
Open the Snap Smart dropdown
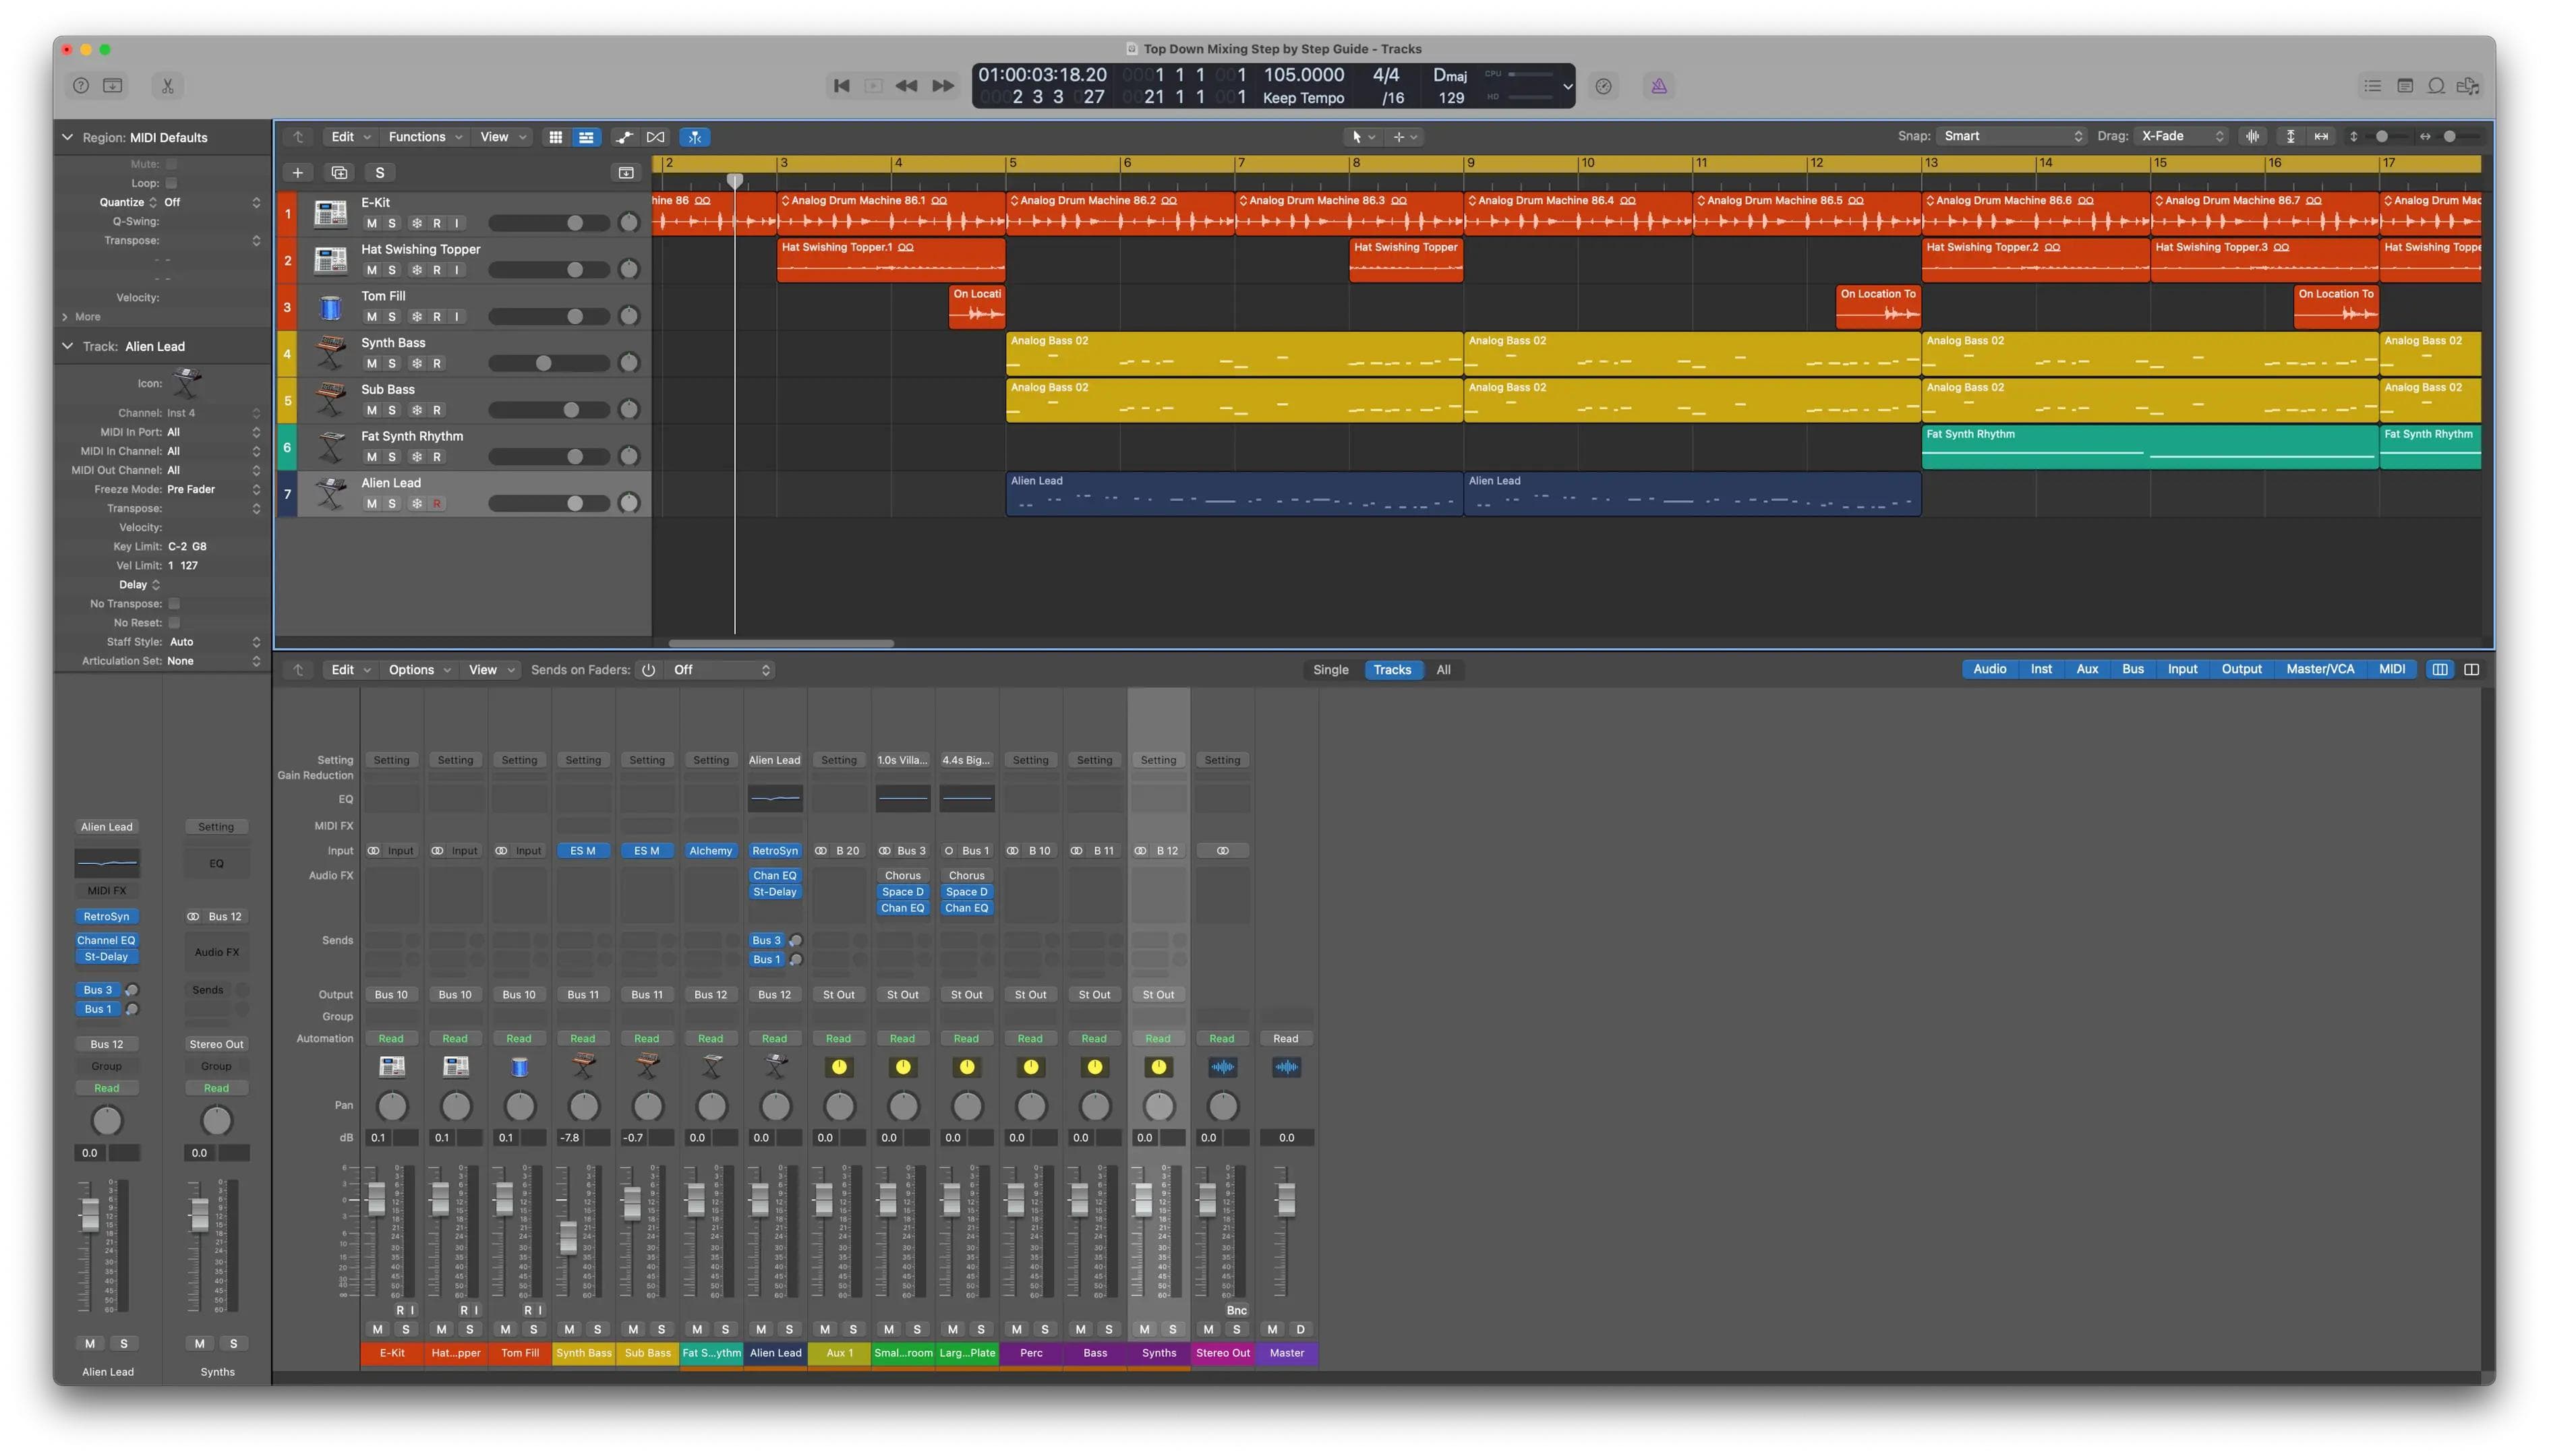(x=2012, y=136)
